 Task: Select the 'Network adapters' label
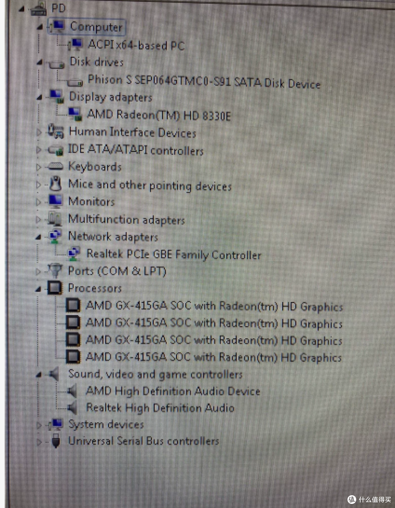(113, 236)
